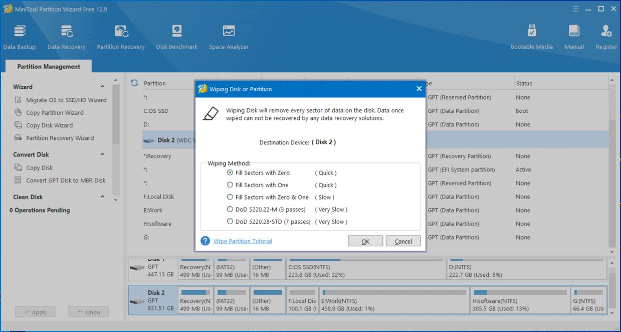Click the Copy Disk icon under Convert Disk
Viewport: 621px width, 332px height.
(18, 168)
